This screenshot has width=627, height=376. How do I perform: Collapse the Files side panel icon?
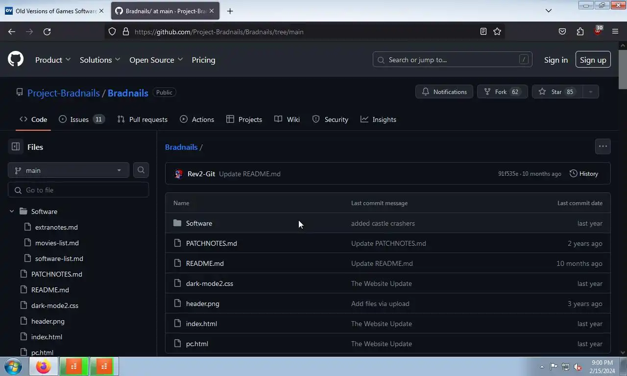click(x=16, y=147)
